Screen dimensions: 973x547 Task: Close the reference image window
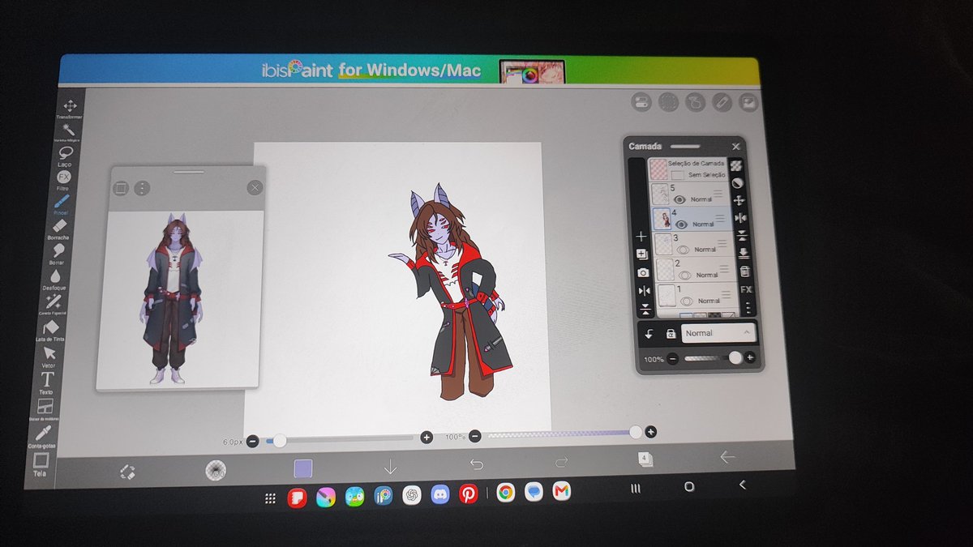tap(255, 188)
